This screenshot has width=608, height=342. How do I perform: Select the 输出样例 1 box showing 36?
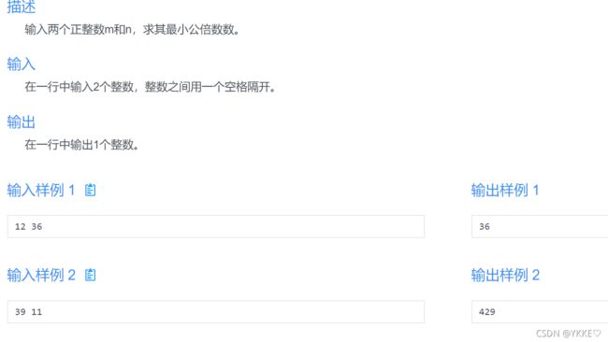pos(540,226)
